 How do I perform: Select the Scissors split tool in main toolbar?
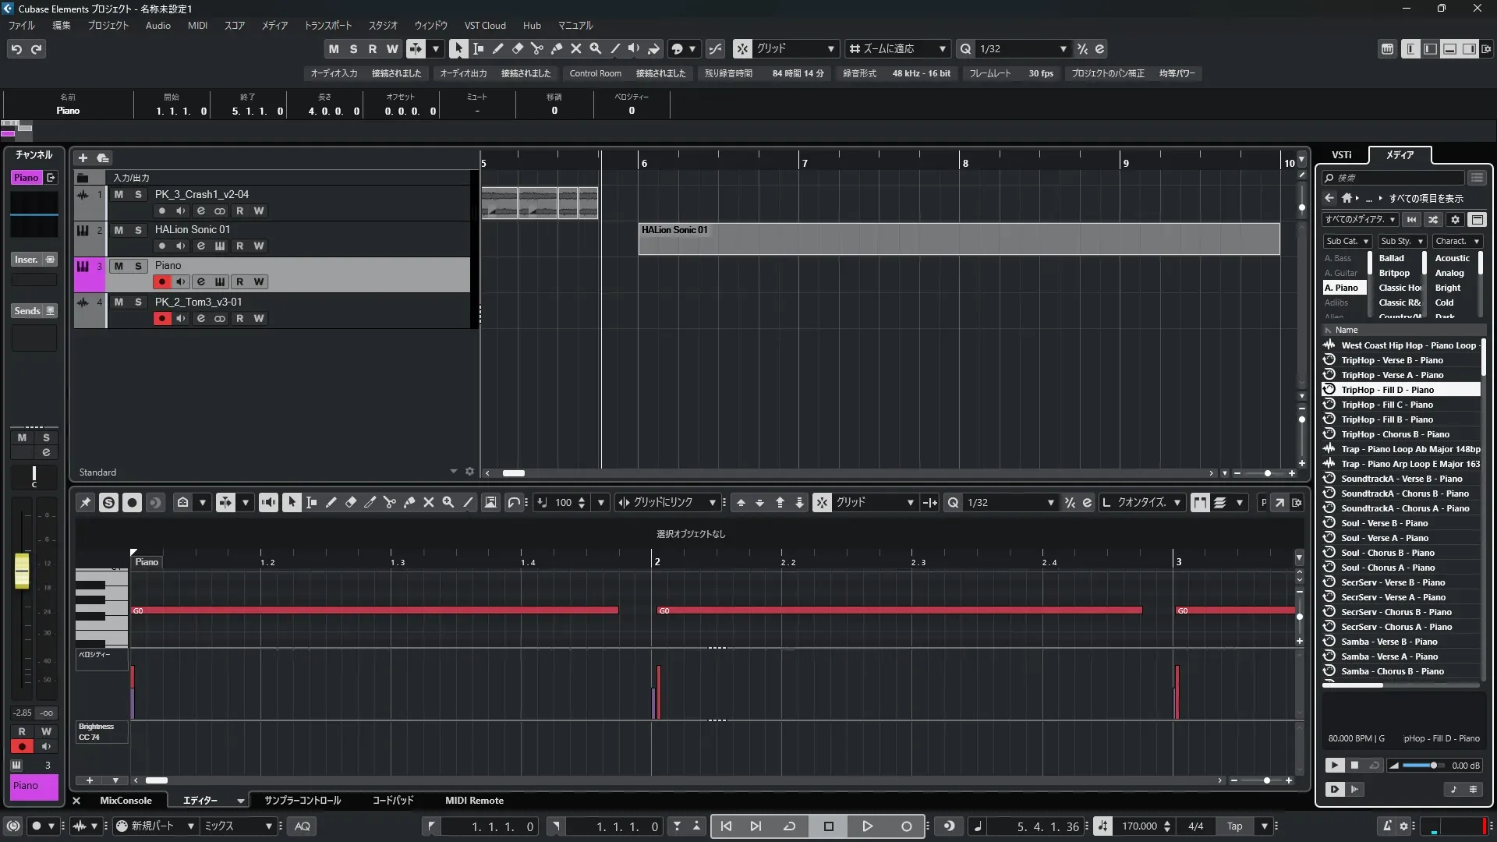pyautogui.click(x=537, y=48)
